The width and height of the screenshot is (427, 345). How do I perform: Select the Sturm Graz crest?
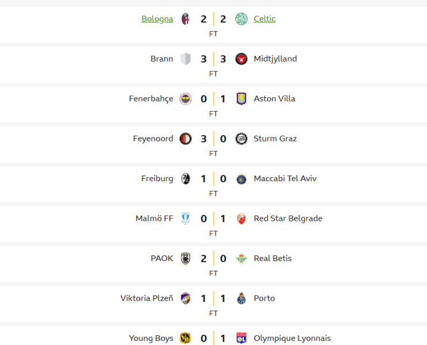241,139
